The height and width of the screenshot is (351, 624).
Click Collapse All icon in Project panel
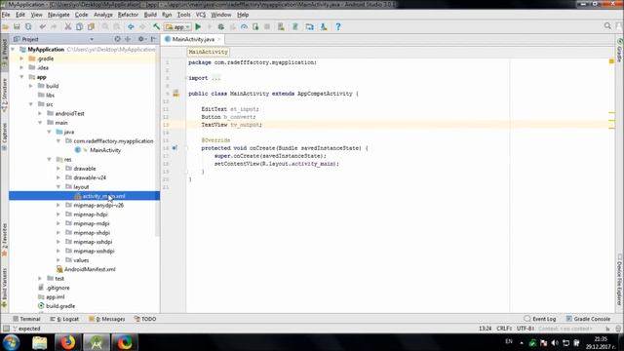coord(128,39)
